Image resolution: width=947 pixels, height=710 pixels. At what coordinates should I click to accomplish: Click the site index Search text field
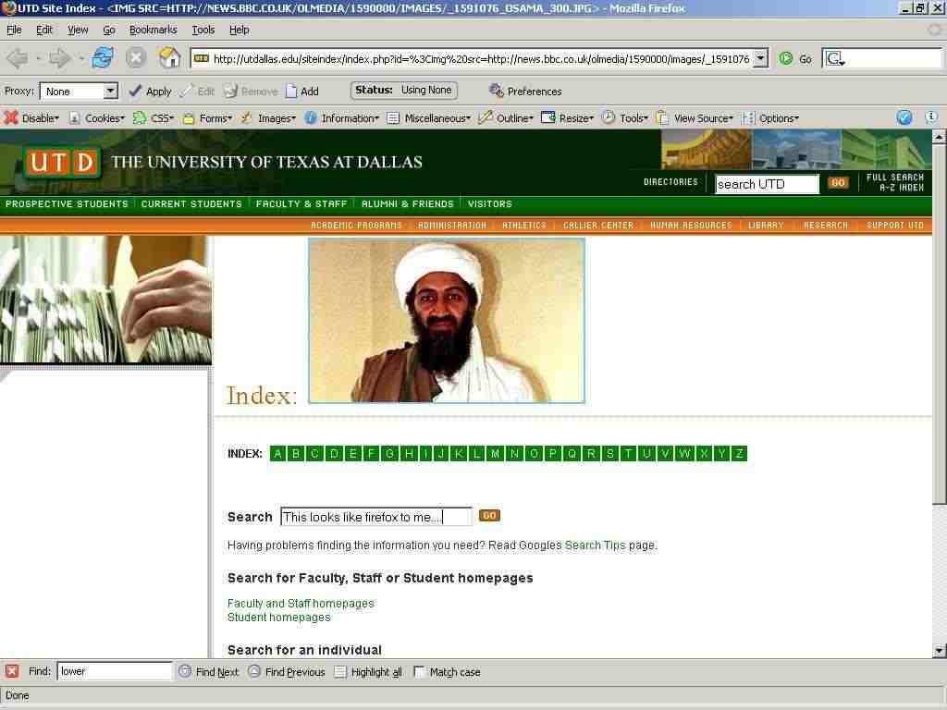[x=375, y=517]
